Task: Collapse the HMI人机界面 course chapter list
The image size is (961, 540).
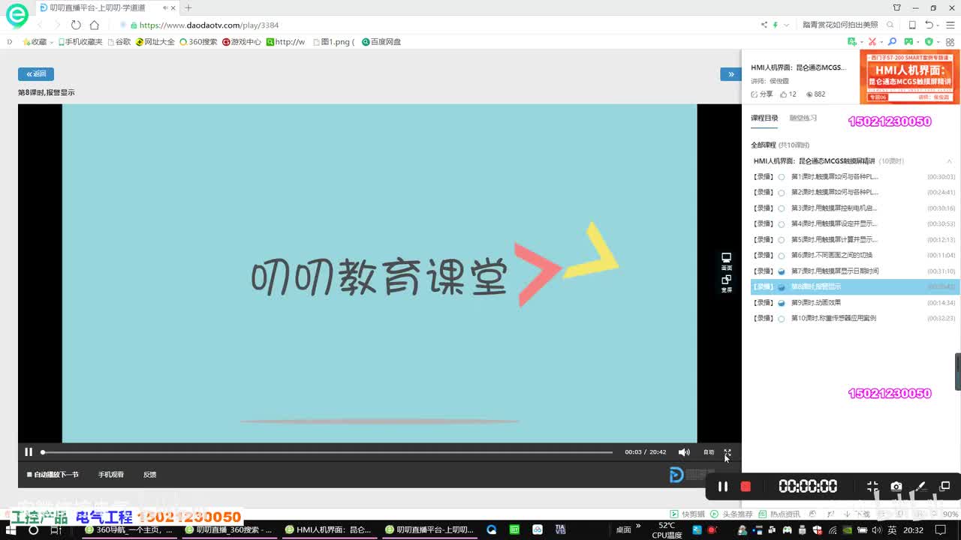Action: [949, 161]
